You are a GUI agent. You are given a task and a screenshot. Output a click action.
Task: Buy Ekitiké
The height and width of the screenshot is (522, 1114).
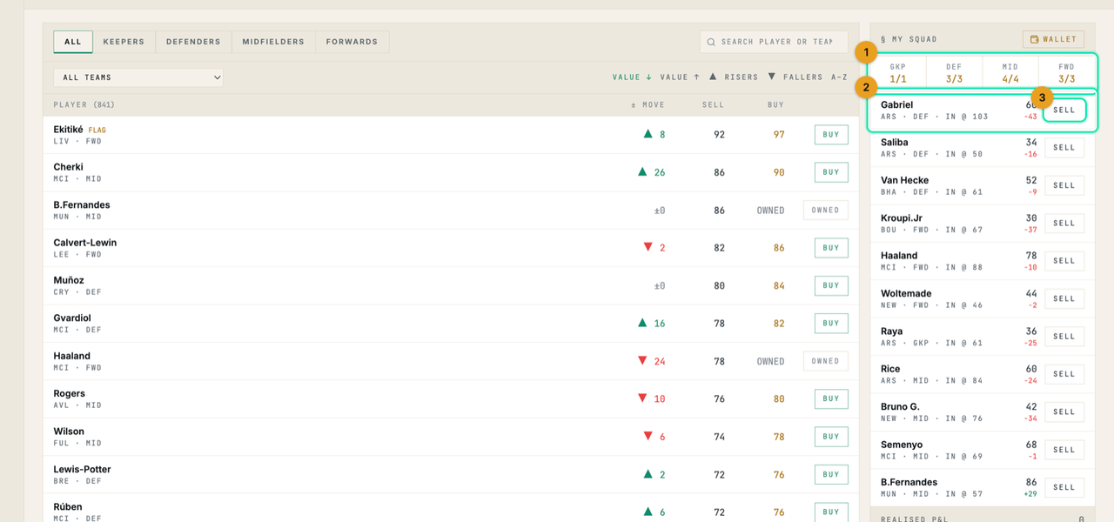tap(831, 135)
